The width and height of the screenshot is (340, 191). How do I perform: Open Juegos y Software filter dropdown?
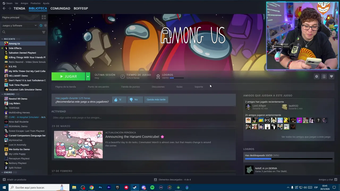pos(20,25)
